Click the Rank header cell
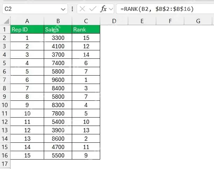The width and height of the screenshot is (214, 169). [x=86, y=29]
